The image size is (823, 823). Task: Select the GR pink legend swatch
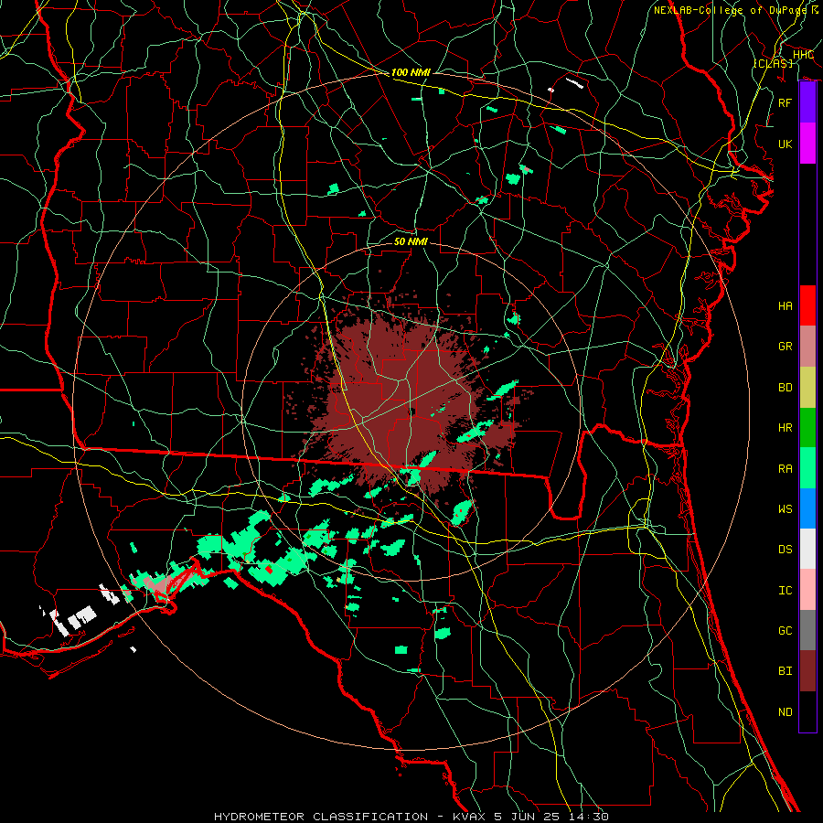coord(807,346)
